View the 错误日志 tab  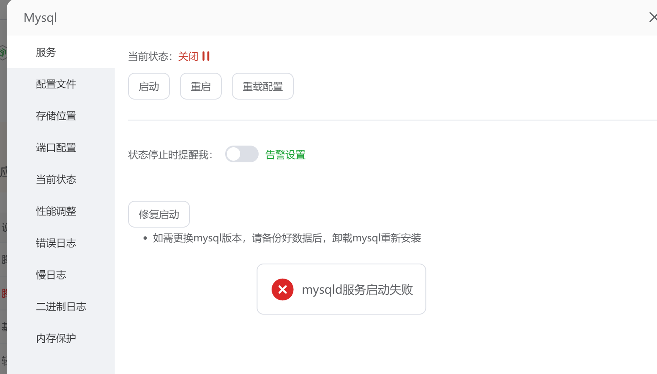[61, 243]
